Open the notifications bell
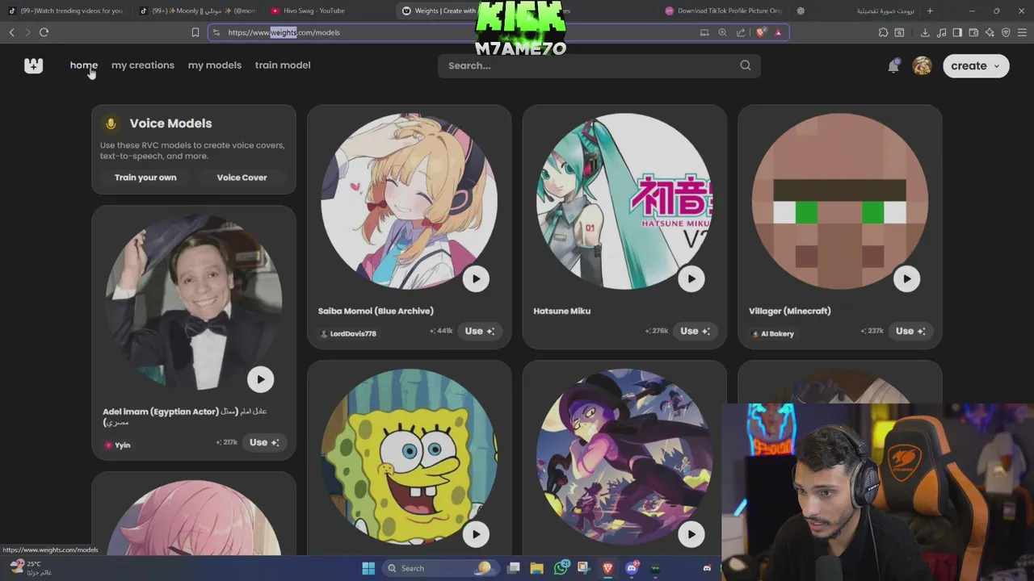 [893, 66]
